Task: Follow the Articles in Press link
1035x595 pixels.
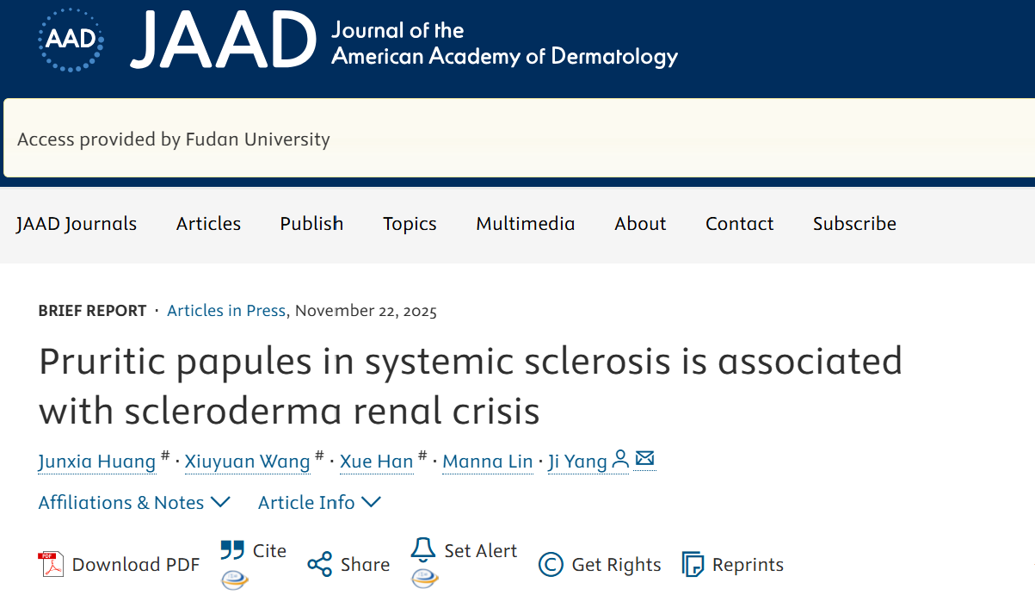Action: coord(226,311)
